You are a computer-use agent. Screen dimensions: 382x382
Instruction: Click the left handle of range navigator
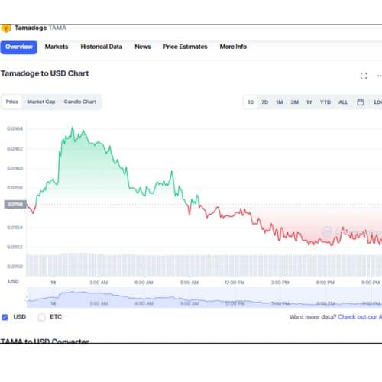click(x=27, y=296)
